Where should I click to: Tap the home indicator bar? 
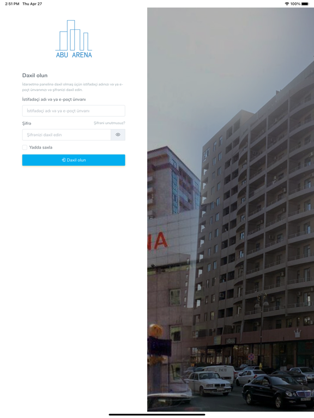click(157, 415)
